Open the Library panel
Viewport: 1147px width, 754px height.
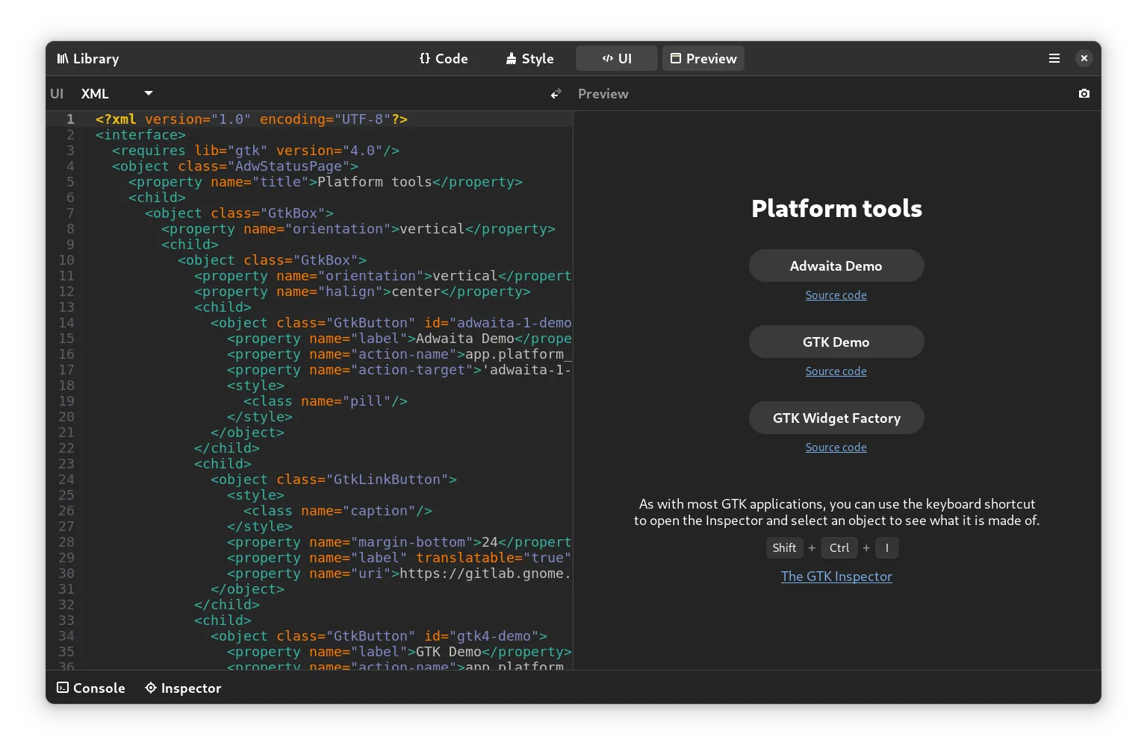(88, 59)
